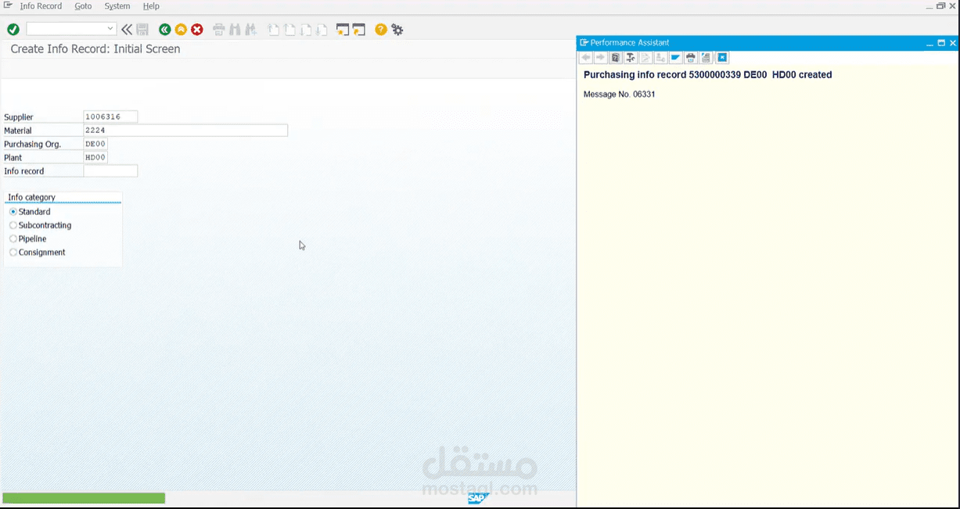Open the Goto menu
Viewport: 960px width, 509px height.
coord(83,6)
